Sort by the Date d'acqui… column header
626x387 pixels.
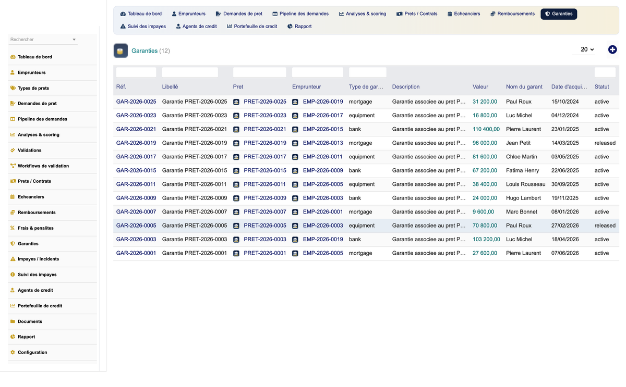569,87
